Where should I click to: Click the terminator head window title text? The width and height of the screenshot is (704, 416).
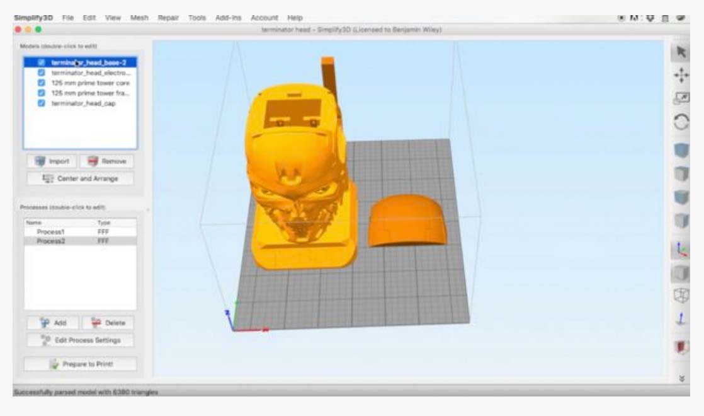pos(351,30)
